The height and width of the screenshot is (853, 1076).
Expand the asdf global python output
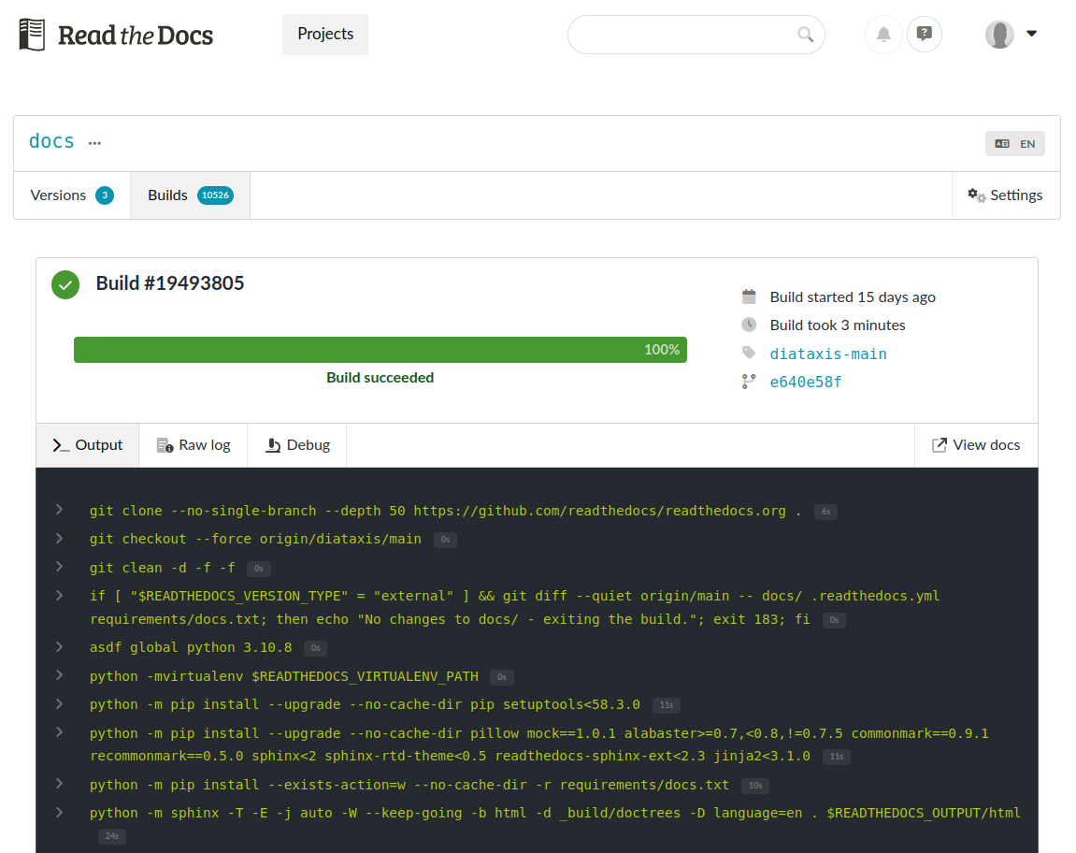pyautogui.click(x=60, y=647)
